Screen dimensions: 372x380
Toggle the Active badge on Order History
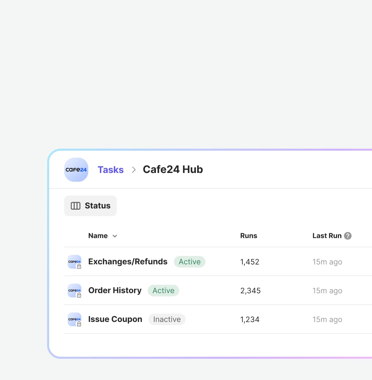point(163,291)
